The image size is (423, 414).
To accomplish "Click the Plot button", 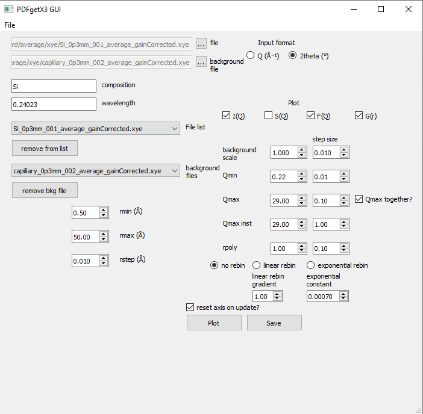I will 214,323.
